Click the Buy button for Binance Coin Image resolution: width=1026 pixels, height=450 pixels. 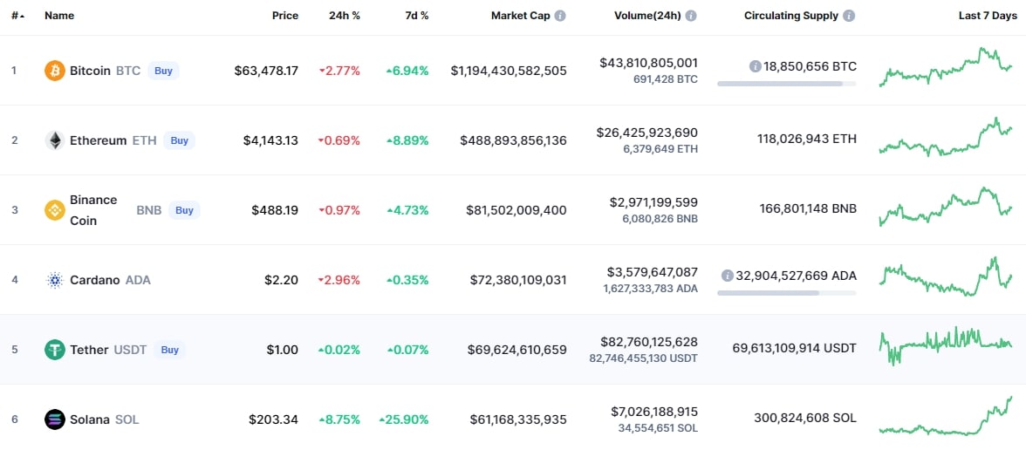pyautogui.click(x=185, y=210)
